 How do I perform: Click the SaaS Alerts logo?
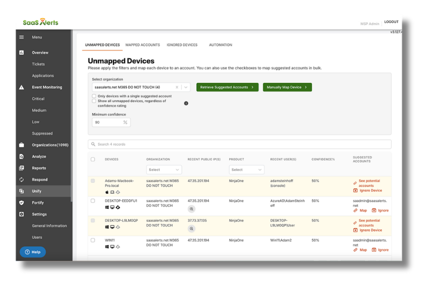pos(41,22)
